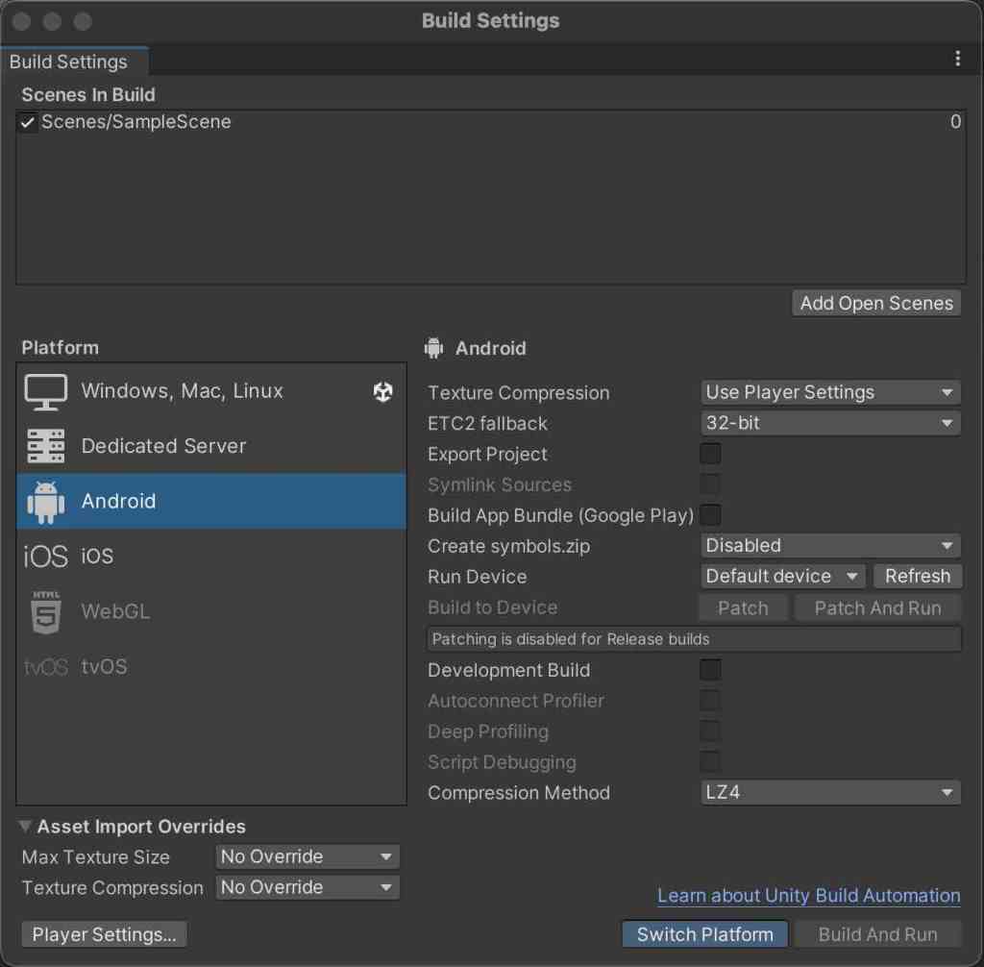Click the Patch button
Image resolution: width=984 pixels, height=967 pixels.
click(x=743, y=607)
